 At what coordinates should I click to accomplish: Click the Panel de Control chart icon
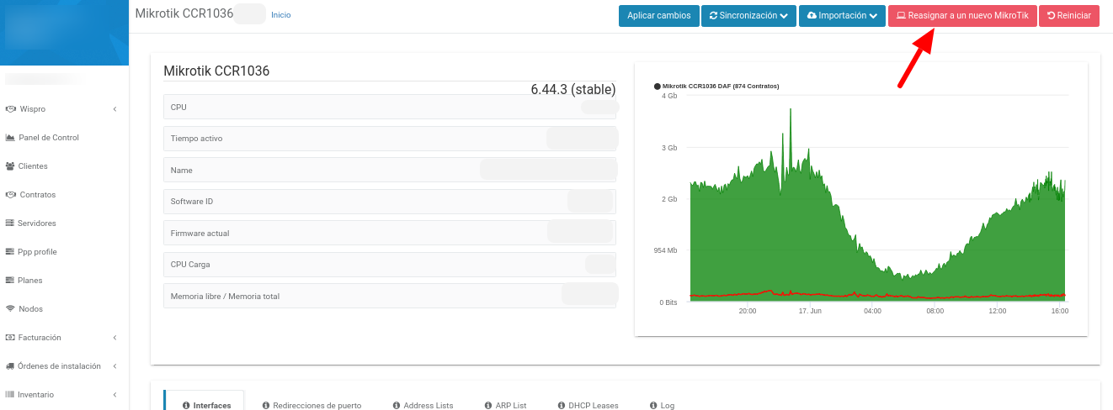point(10,138)
